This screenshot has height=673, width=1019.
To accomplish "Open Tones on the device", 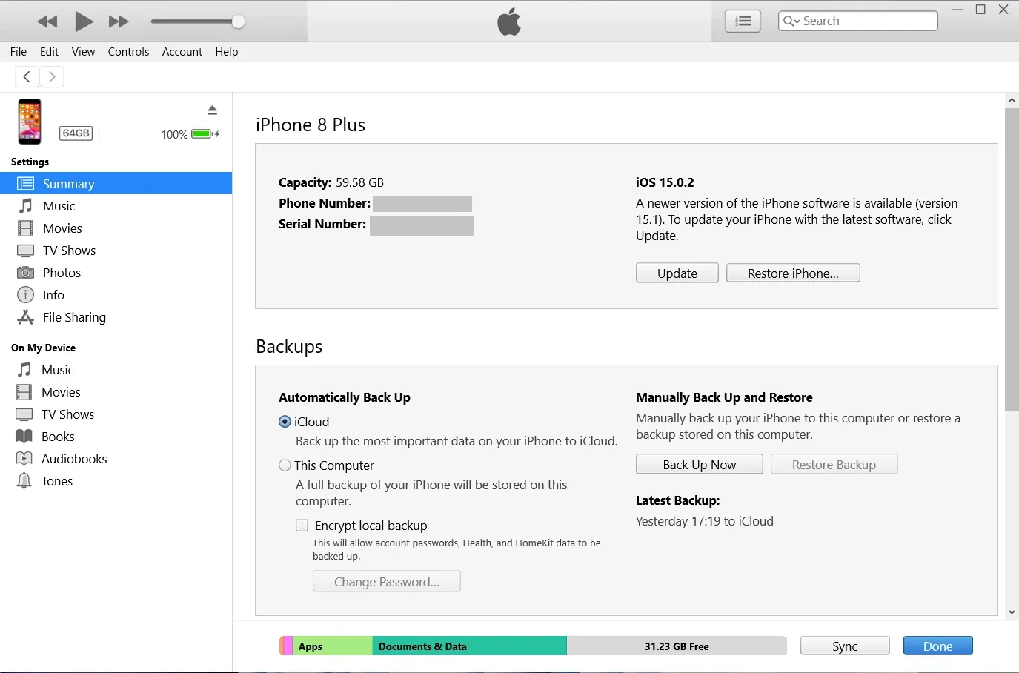I will tap(116, 481).
